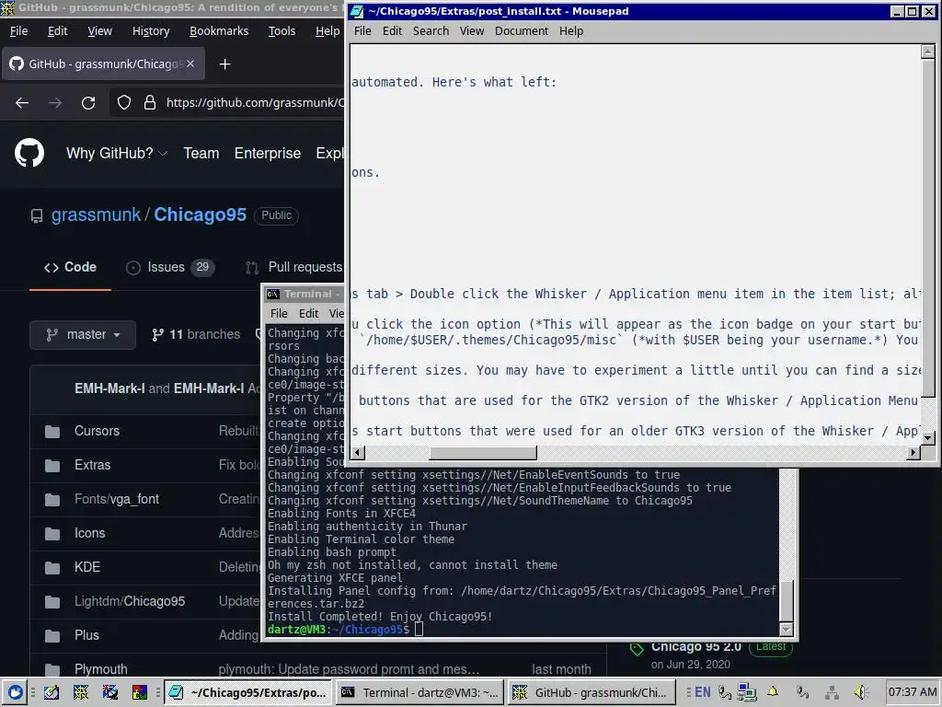Open the KDE folder
The image size is (942, 707).
click(x=87, y=567)
